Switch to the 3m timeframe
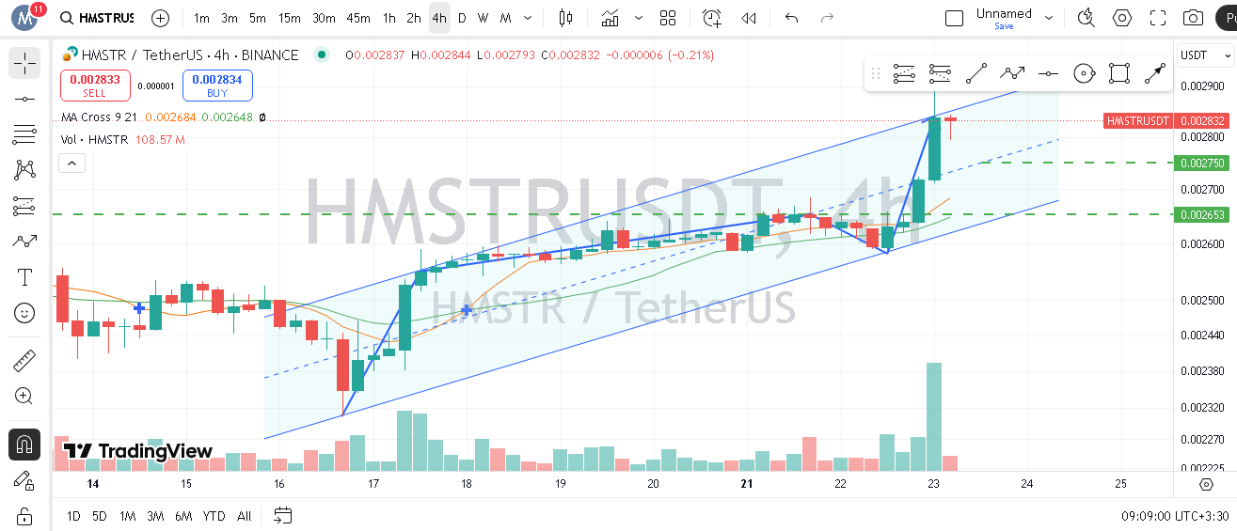This screenshot has height=531, width=1237. coord(230,18)
